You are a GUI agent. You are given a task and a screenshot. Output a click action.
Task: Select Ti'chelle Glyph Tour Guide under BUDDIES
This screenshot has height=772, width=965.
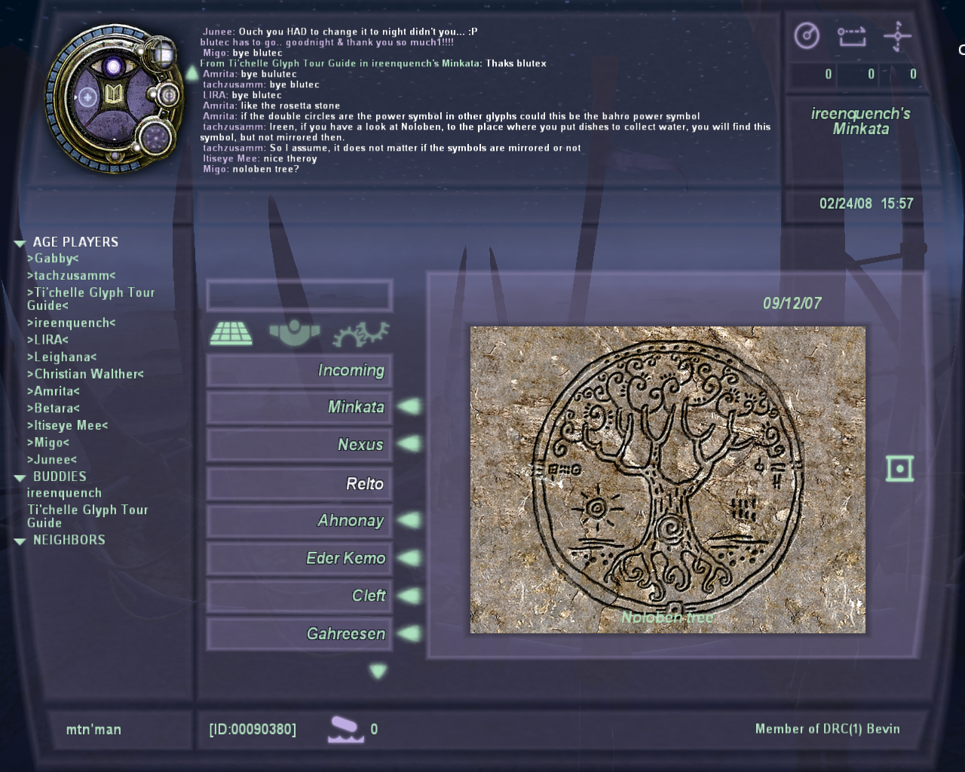point(87,516)
